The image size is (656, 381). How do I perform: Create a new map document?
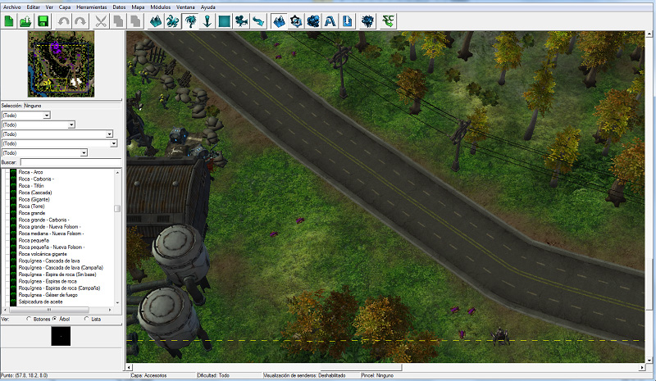[x=9, y=21]
